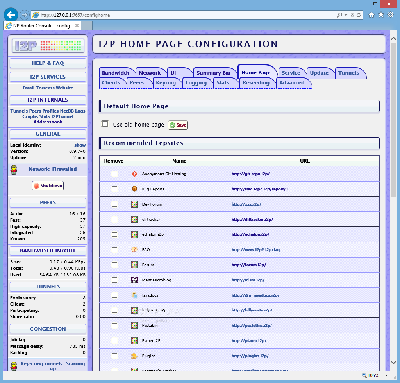
Task: Open HELP & FAQ sidebar link
Action: coord(48,63)
